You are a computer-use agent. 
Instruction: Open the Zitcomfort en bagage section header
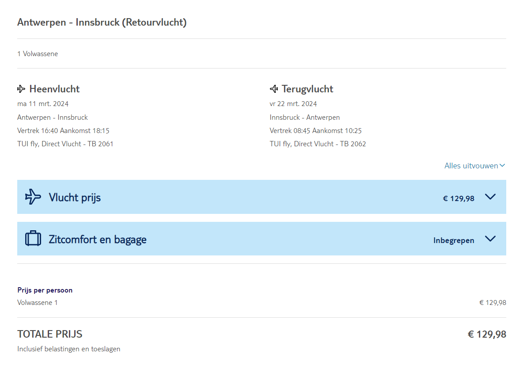[98, 240]
